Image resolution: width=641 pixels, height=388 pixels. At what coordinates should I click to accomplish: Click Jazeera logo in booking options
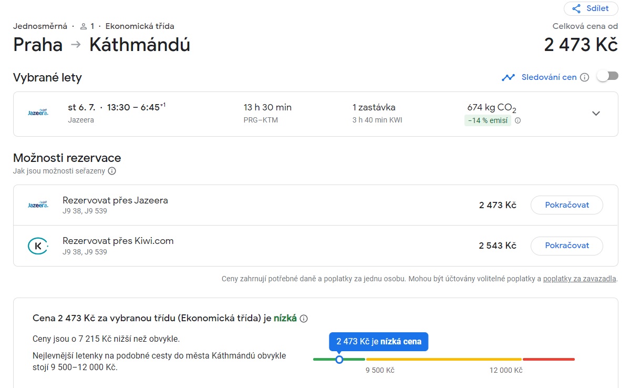pos(38,205)
